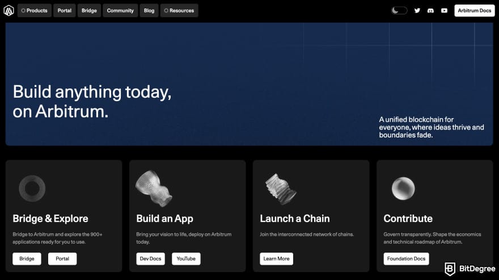Expand the Resources dropdown menu

(x=179, y=11)
